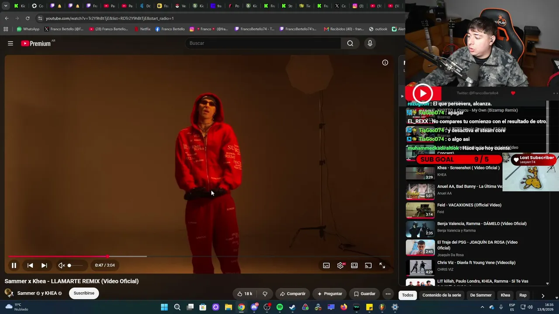
Task: Open the YouTube guide hamburger menu
Action: [10, 43]
